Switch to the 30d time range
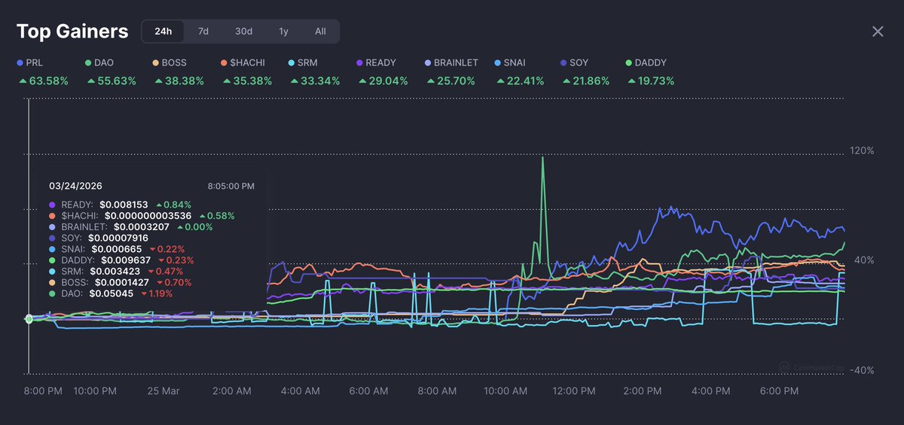Screen dimensions: 904x425 point(243,32)
